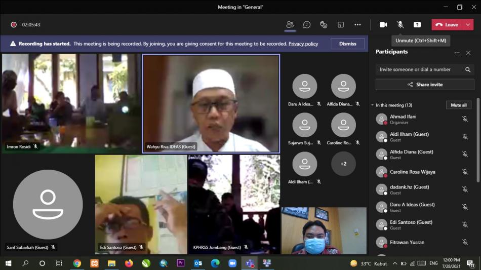
Task: Close the Participants panel
Action: (x=468, y=53)
